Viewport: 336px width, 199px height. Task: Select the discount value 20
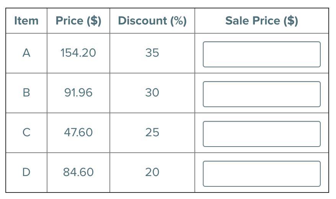click(x=152, y=172)
